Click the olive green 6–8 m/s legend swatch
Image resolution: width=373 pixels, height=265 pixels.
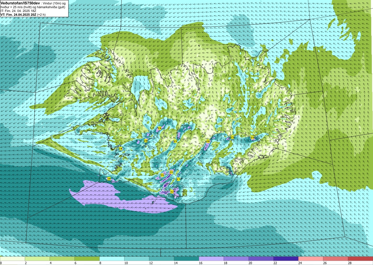(x=87, y=259)
